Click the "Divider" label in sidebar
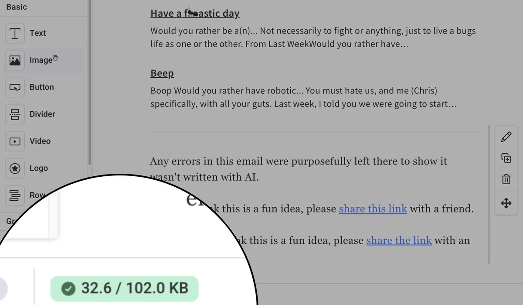 [42, 114]
